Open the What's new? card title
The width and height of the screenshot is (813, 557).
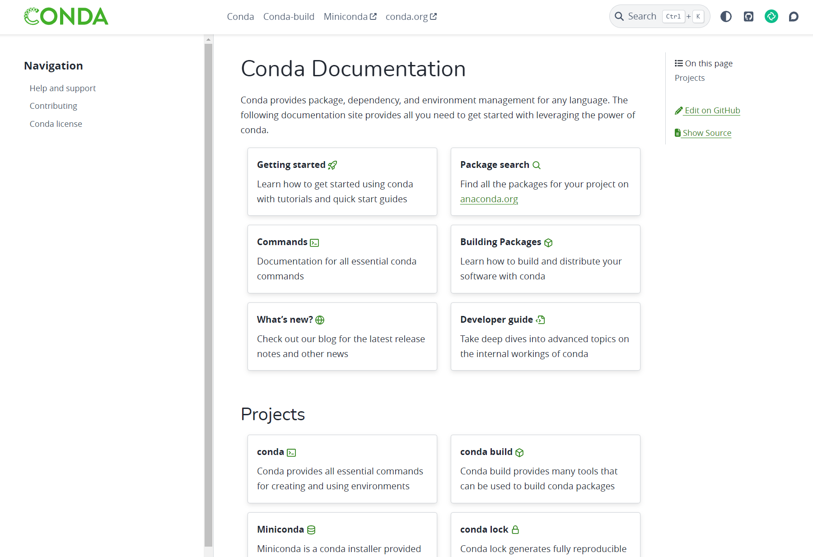(285, 320)
